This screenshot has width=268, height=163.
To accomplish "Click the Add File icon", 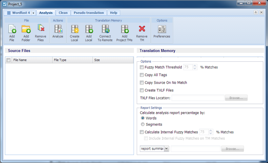I will pos(12,29).
